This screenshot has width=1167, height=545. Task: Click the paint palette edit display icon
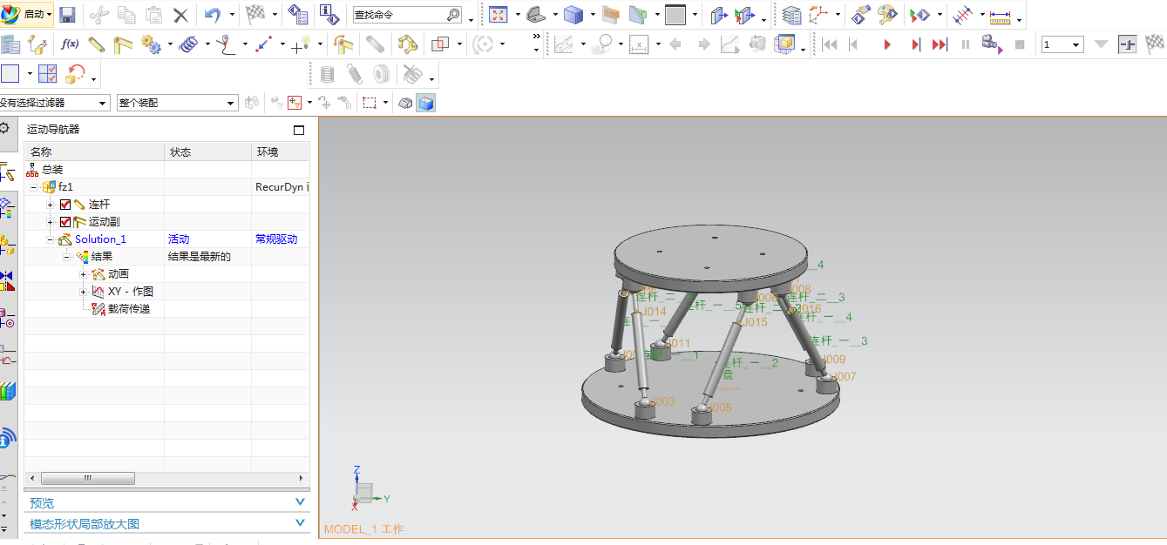[887, 15]
